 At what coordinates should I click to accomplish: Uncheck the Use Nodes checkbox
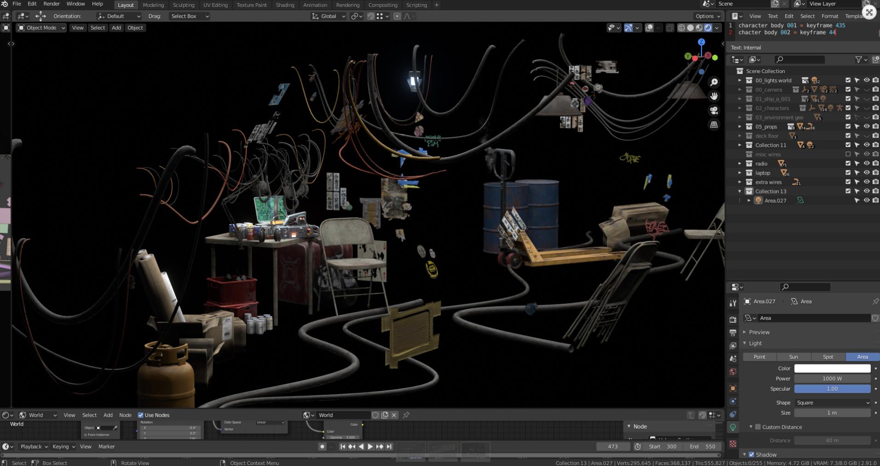pos(141,415)
